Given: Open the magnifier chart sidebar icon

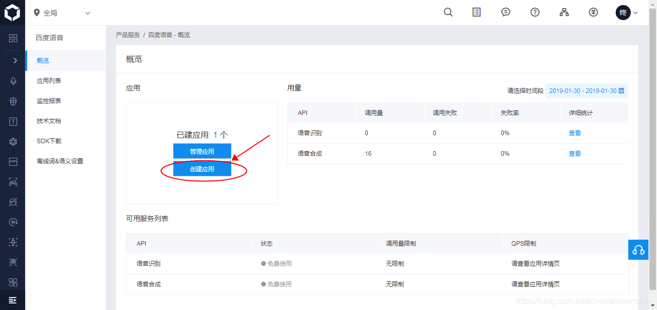Looking at the screenshot, I should coord(13,202).
